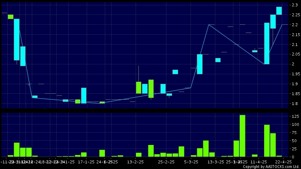Click the 2.3 price axis label
Screen dimensions: 301x169
[295, 5]
